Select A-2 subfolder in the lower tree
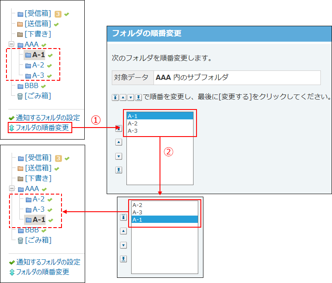The width and height of the screenshot is (332, 283). coord(39,199)
